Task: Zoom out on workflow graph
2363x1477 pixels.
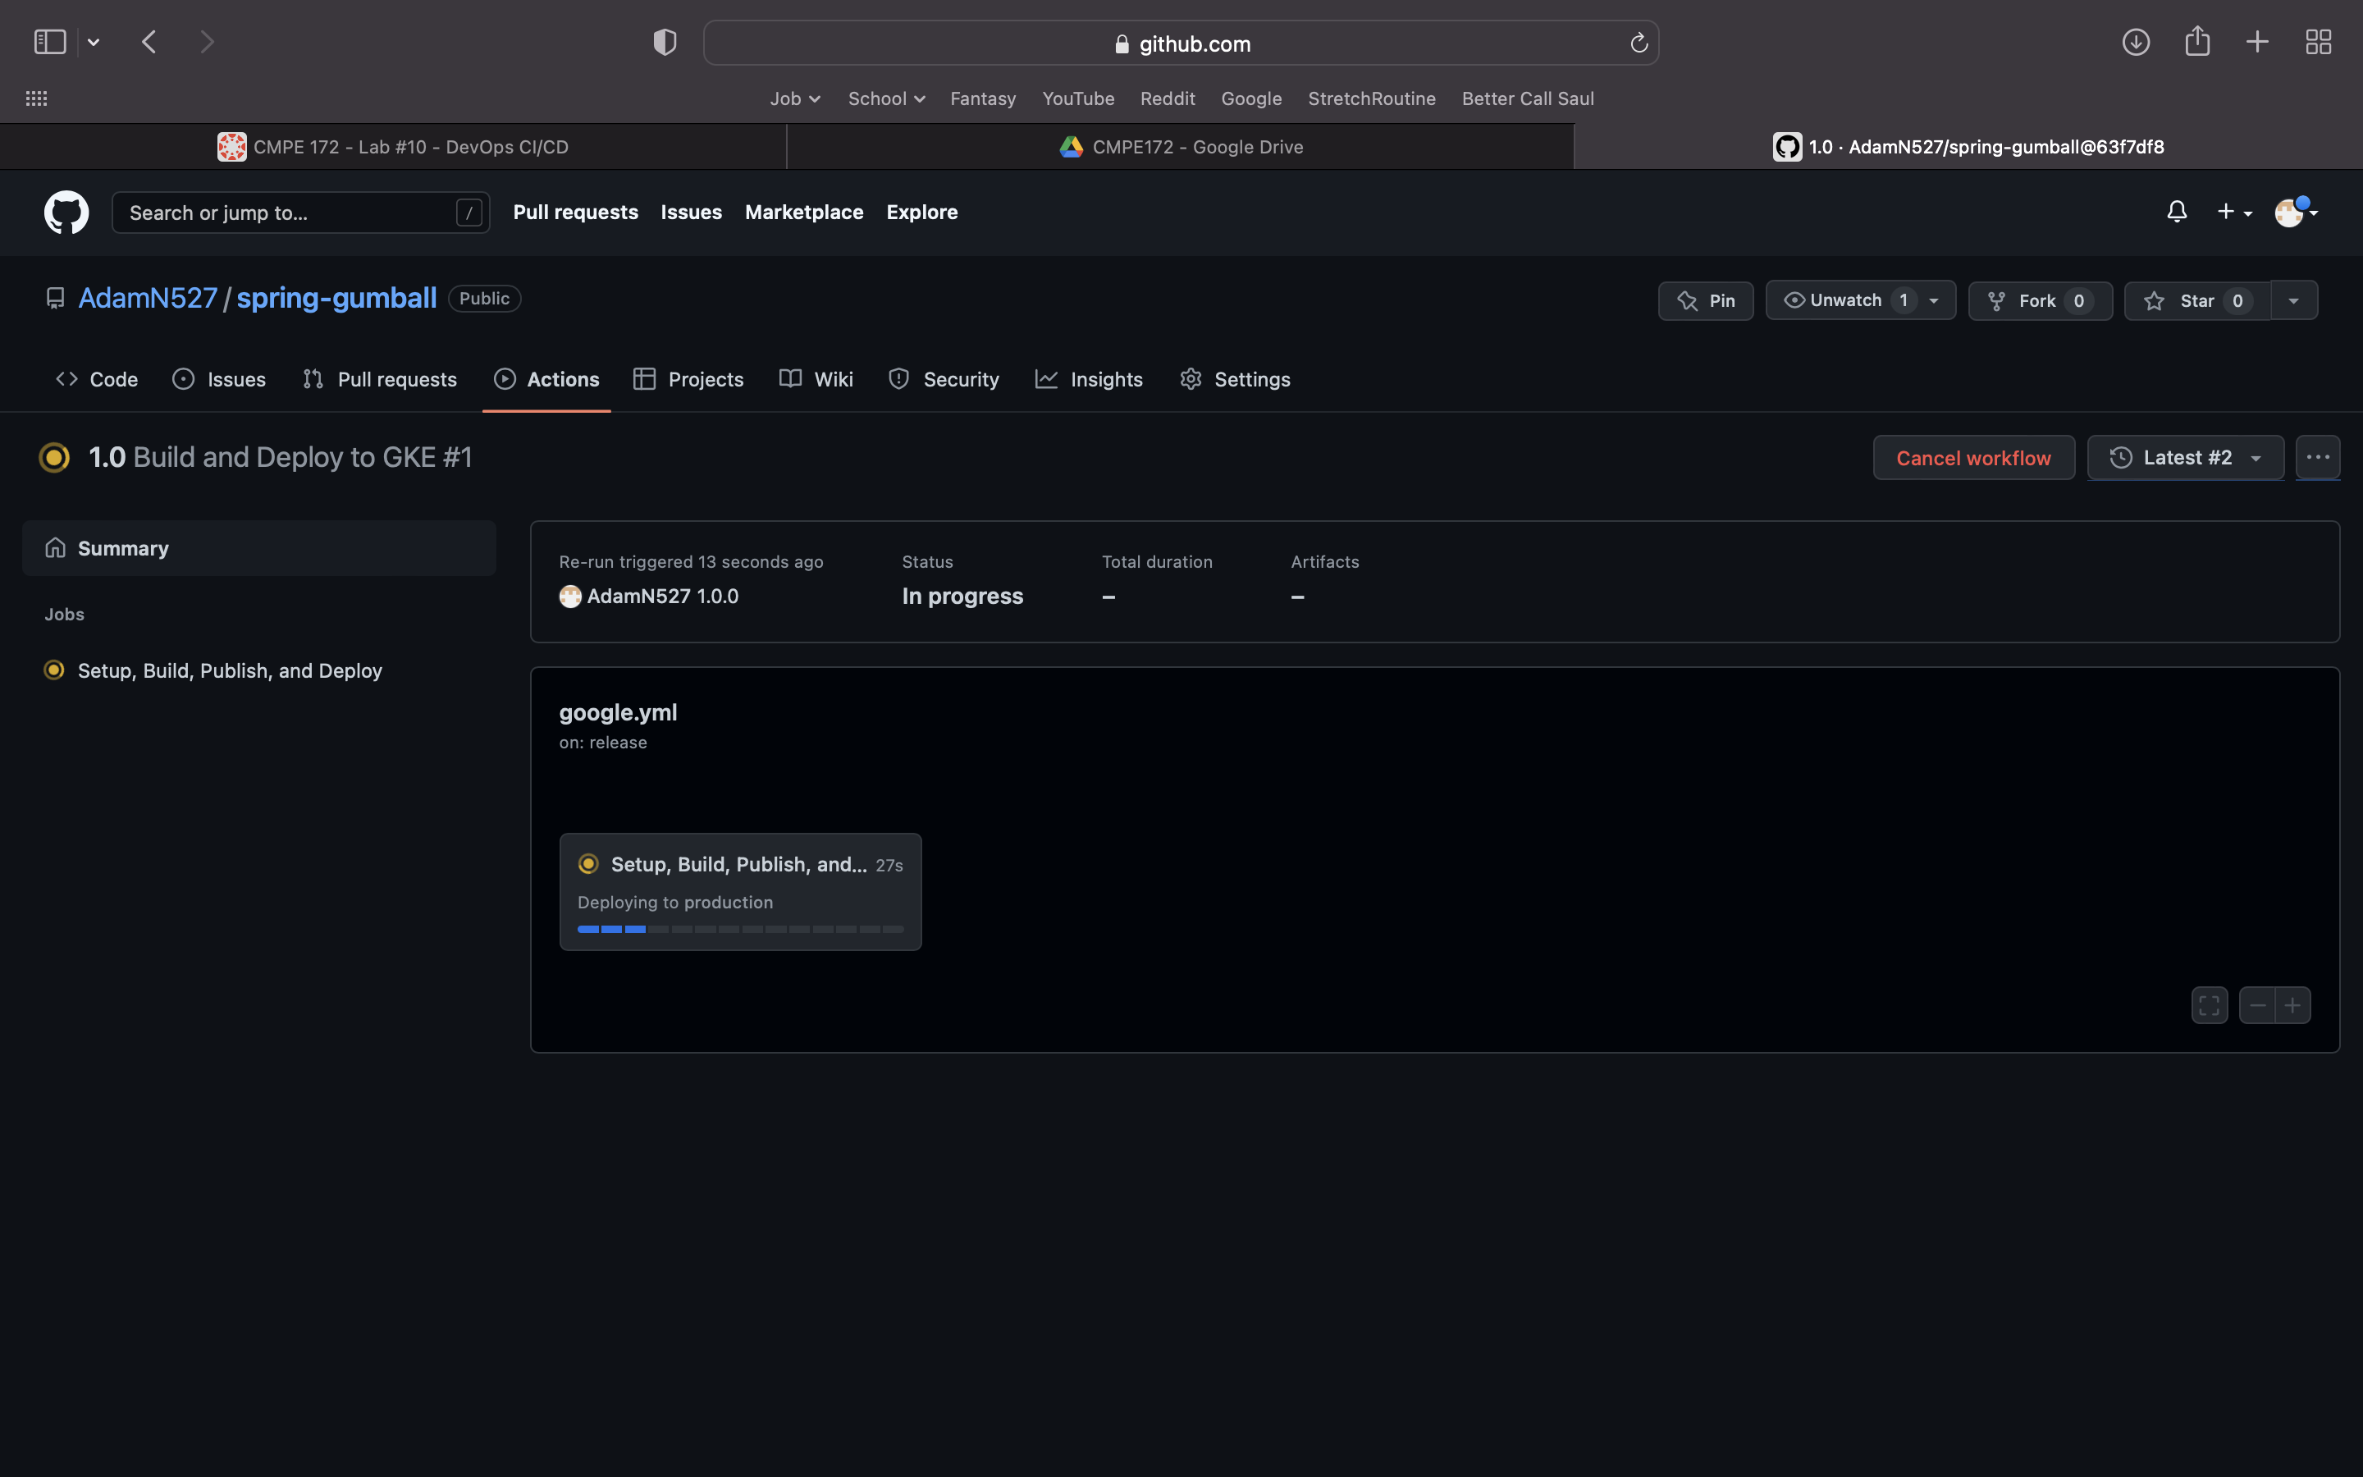Action: point(2257,1005)
